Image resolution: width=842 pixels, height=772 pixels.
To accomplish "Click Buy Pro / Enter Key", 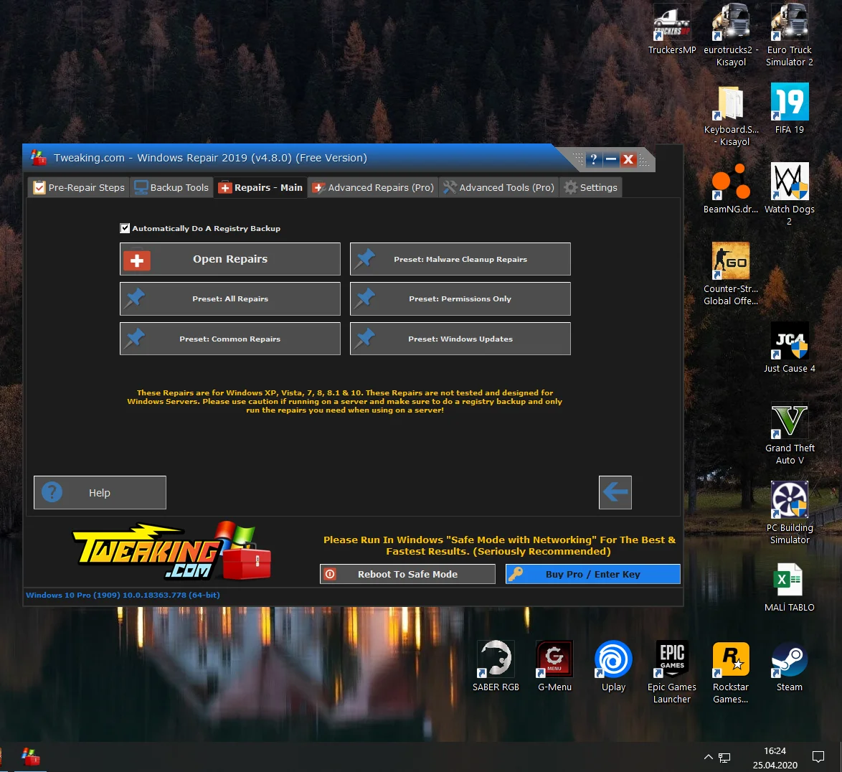I will [x=593, y=574].
